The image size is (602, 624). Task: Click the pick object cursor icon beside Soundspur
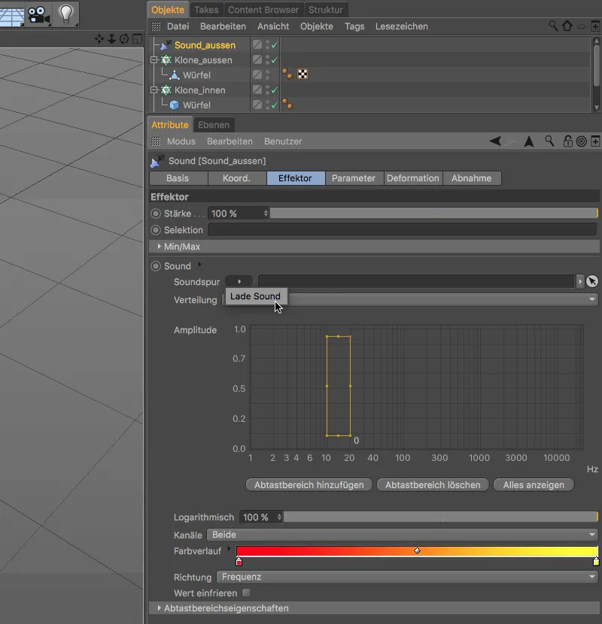click(592, 281)
